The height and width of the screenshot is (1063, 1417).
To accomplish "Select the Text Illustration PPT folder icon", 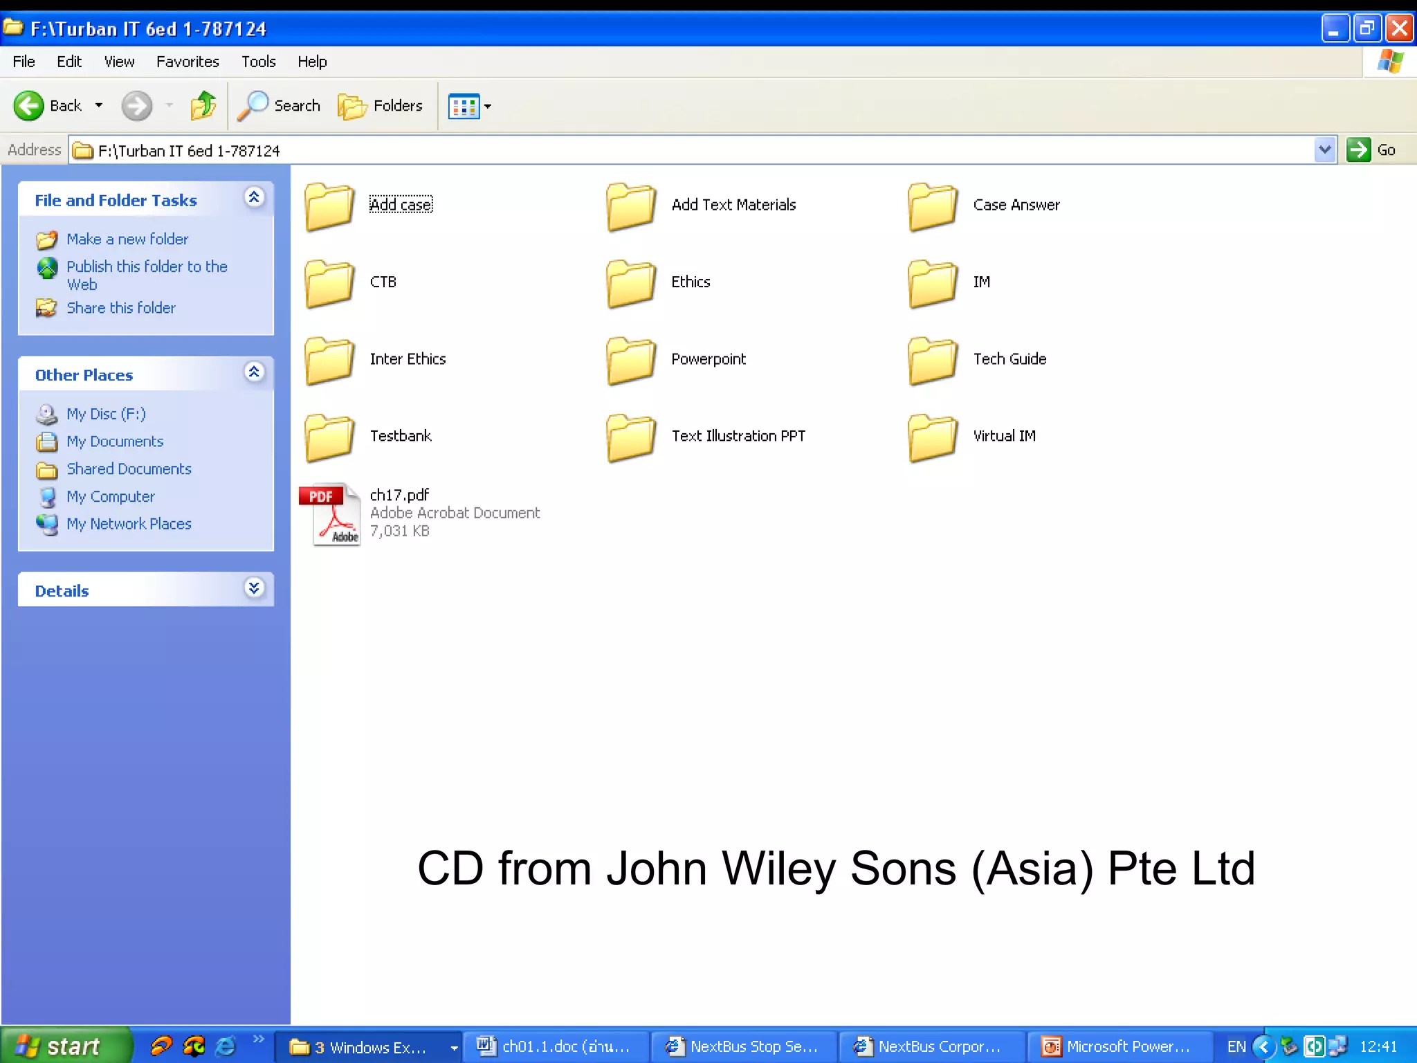I will [631, 437].
